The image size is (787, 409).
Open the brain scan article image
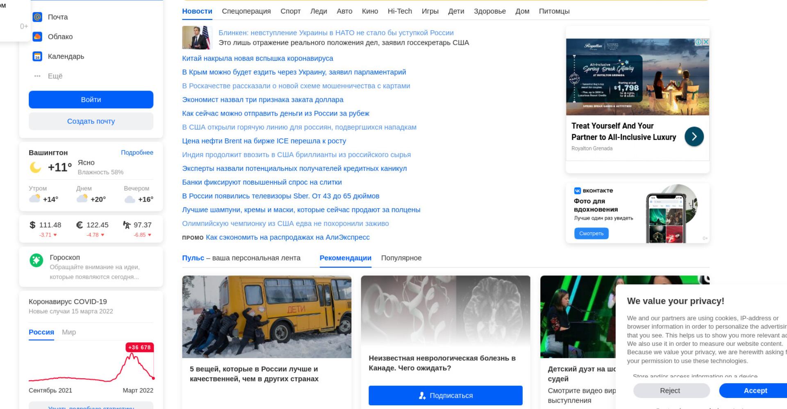point(446,311)
